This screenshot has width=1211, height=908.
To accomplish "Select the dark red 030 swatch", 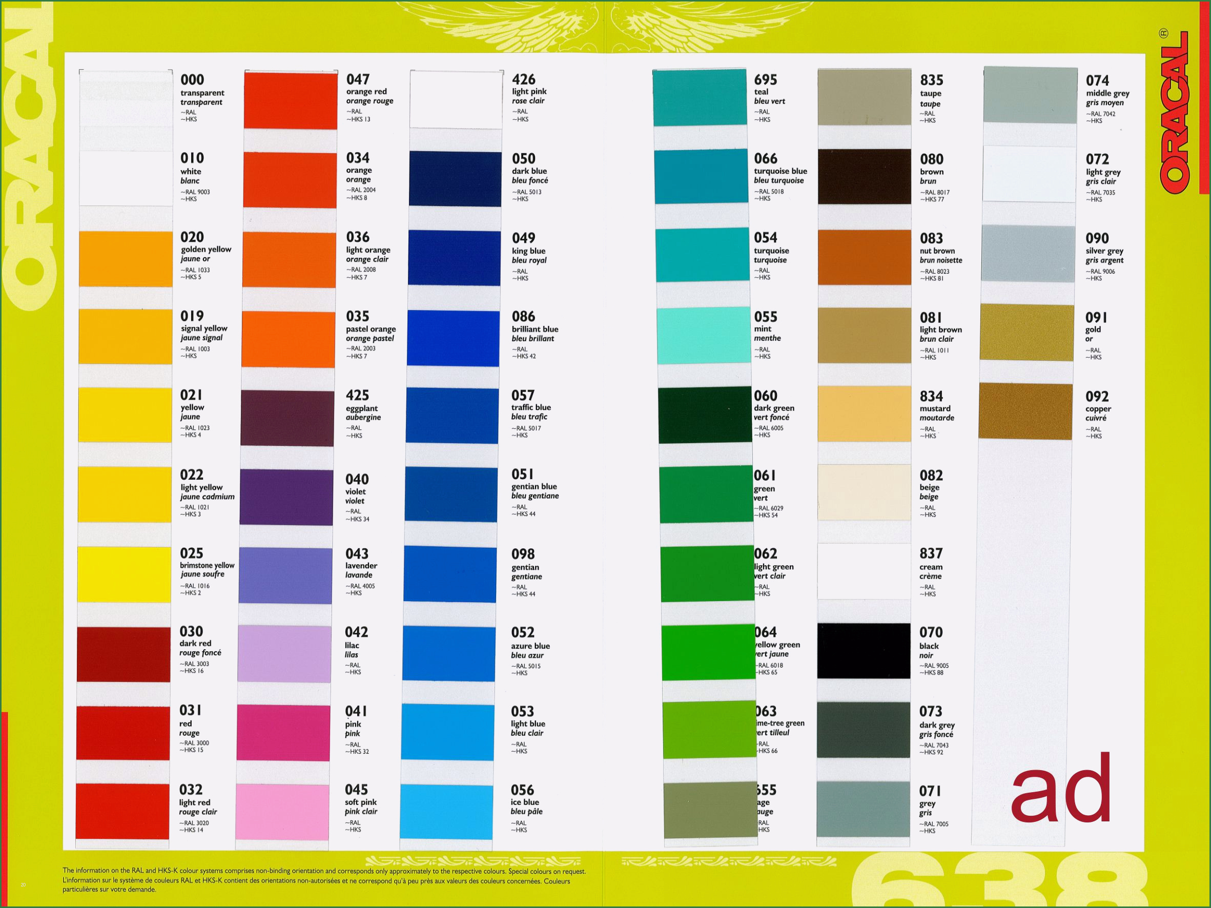I will [x=123, y=654].
